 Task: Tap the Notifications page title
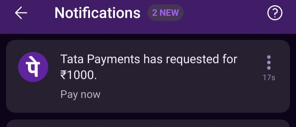coord(97,13)
